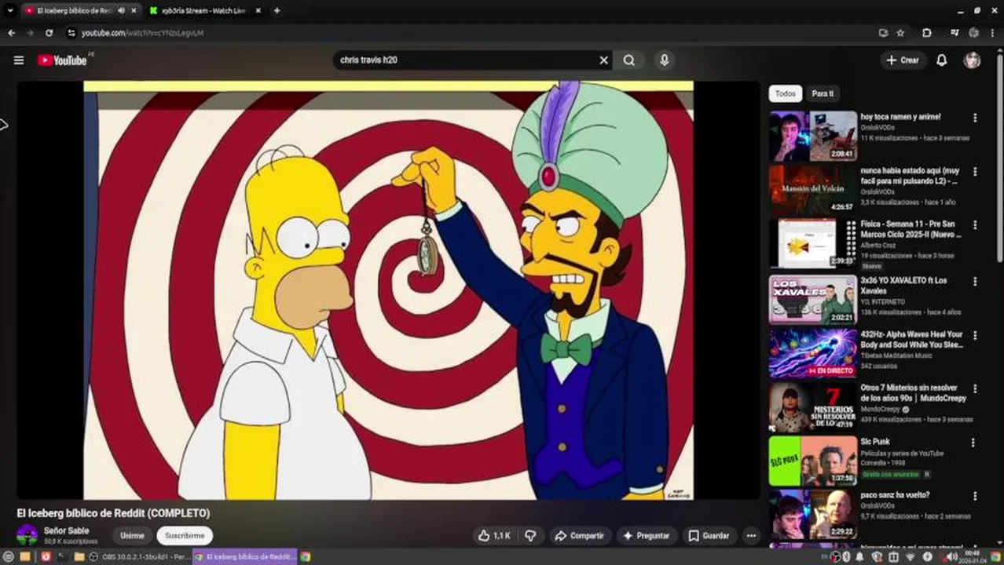
Task: Open the system clock showing 00:48
Action: coord(974,556)
